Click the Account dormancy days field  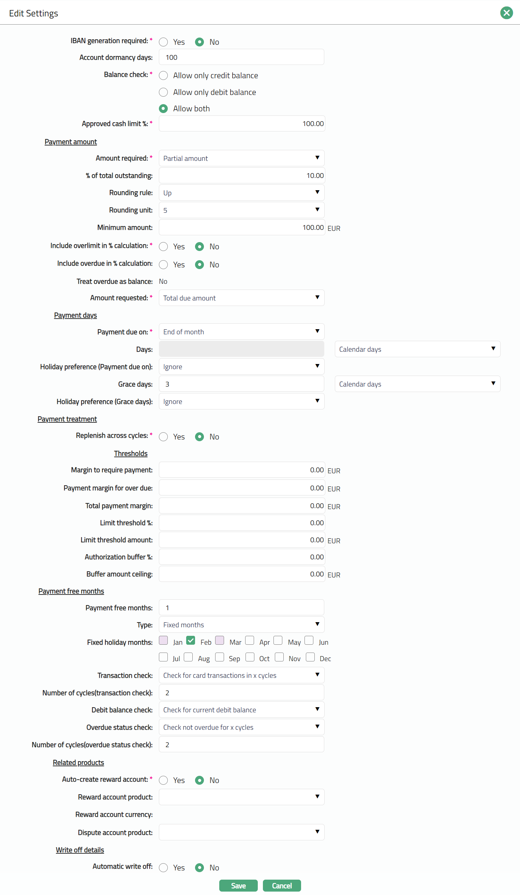pos(241,57)
